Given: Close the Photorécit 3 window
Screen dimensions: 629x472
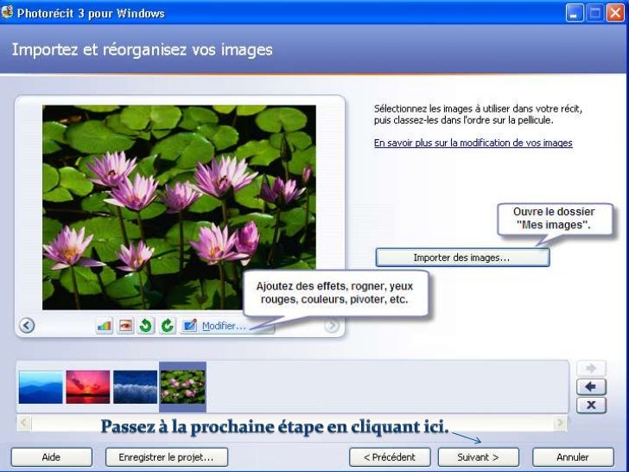Looking at the screenshot, I should tap(615, 13).
